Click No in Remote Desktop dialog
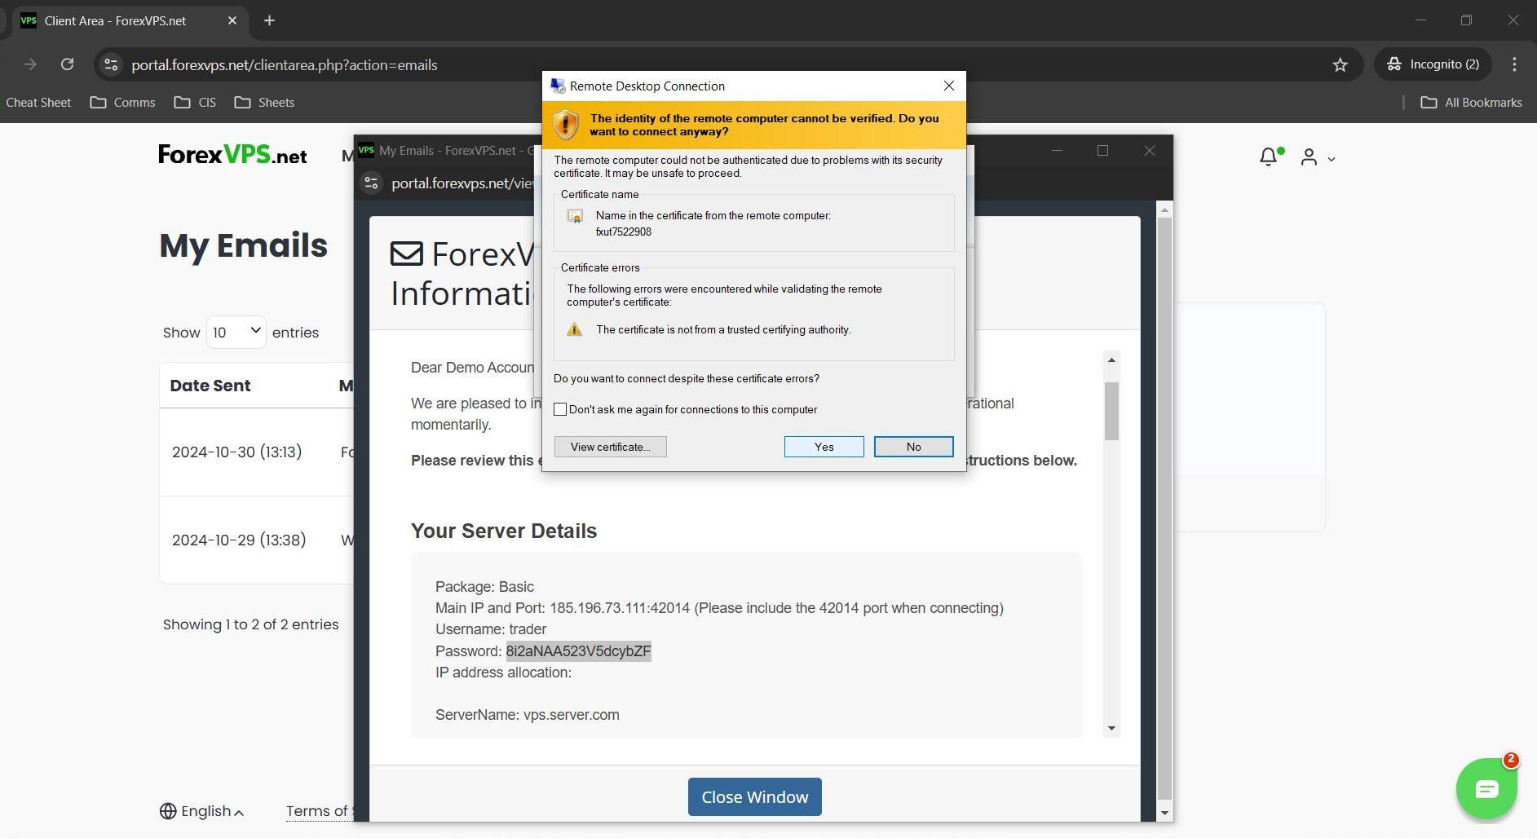The height and width of the screenshot is (838, 1537). (x=913, y=447)
